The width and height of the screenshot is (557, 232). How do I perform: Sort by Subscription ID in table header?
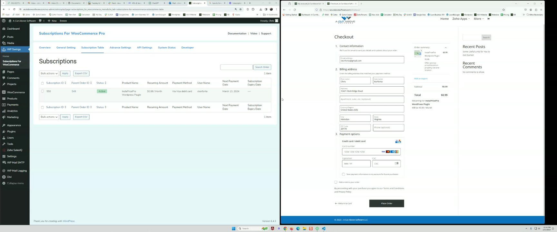click(56, 83)
